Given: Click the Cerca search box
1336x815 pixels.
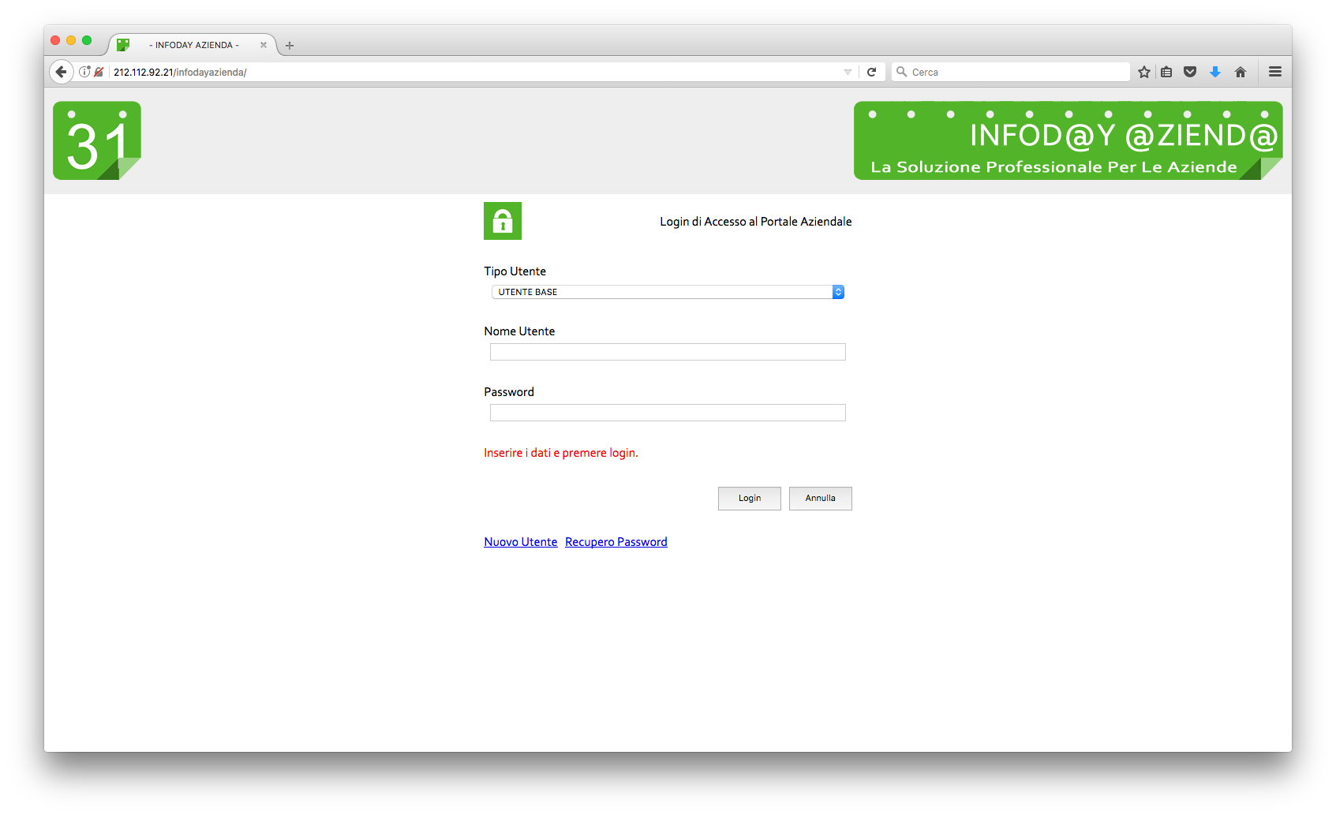Looking at the screenshot, I should click(x=1011, y=72).
